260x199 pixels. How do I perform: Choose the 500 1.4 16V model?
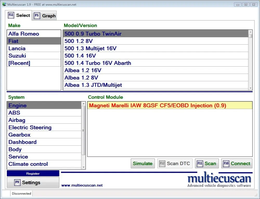[x=155, y=55]
